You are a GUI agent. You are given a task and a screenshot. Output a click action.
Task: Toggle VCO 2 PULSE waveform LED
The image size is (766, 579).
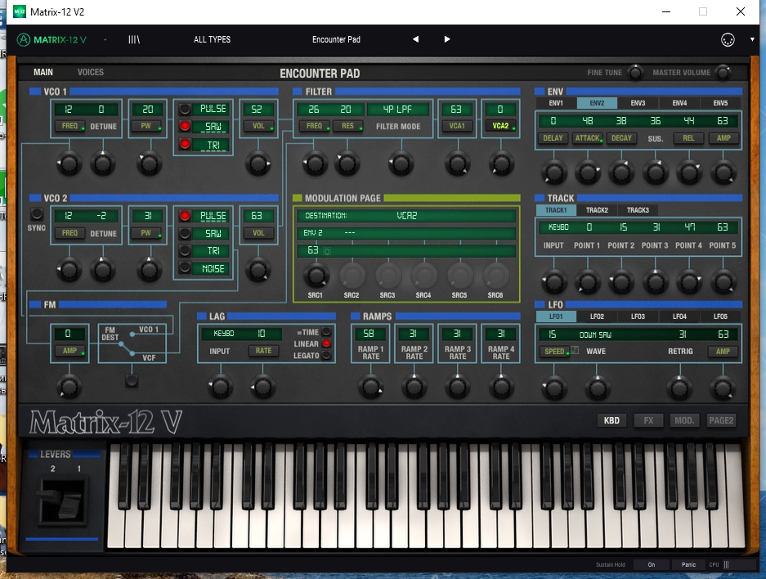[x=185, y=215]
